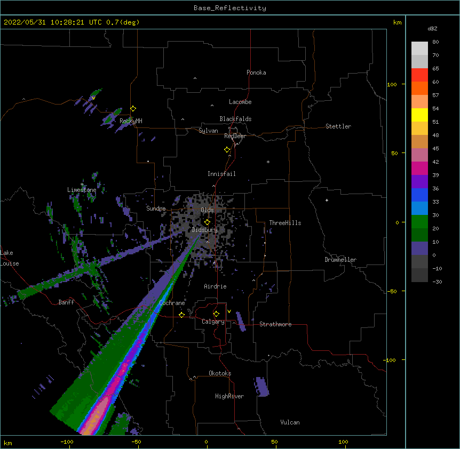Click the Stettler label
Screen dimensions: 460x449
338,126
